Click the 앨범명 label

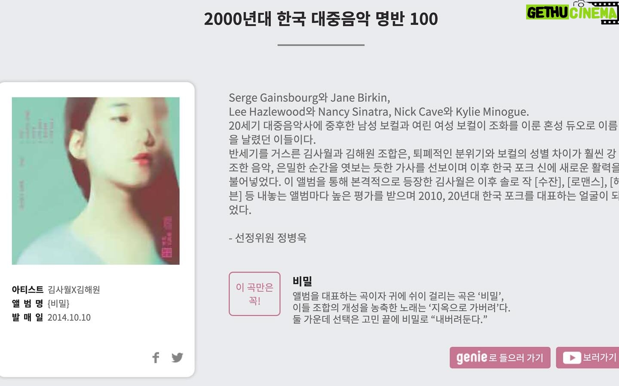tap(28, 303)
